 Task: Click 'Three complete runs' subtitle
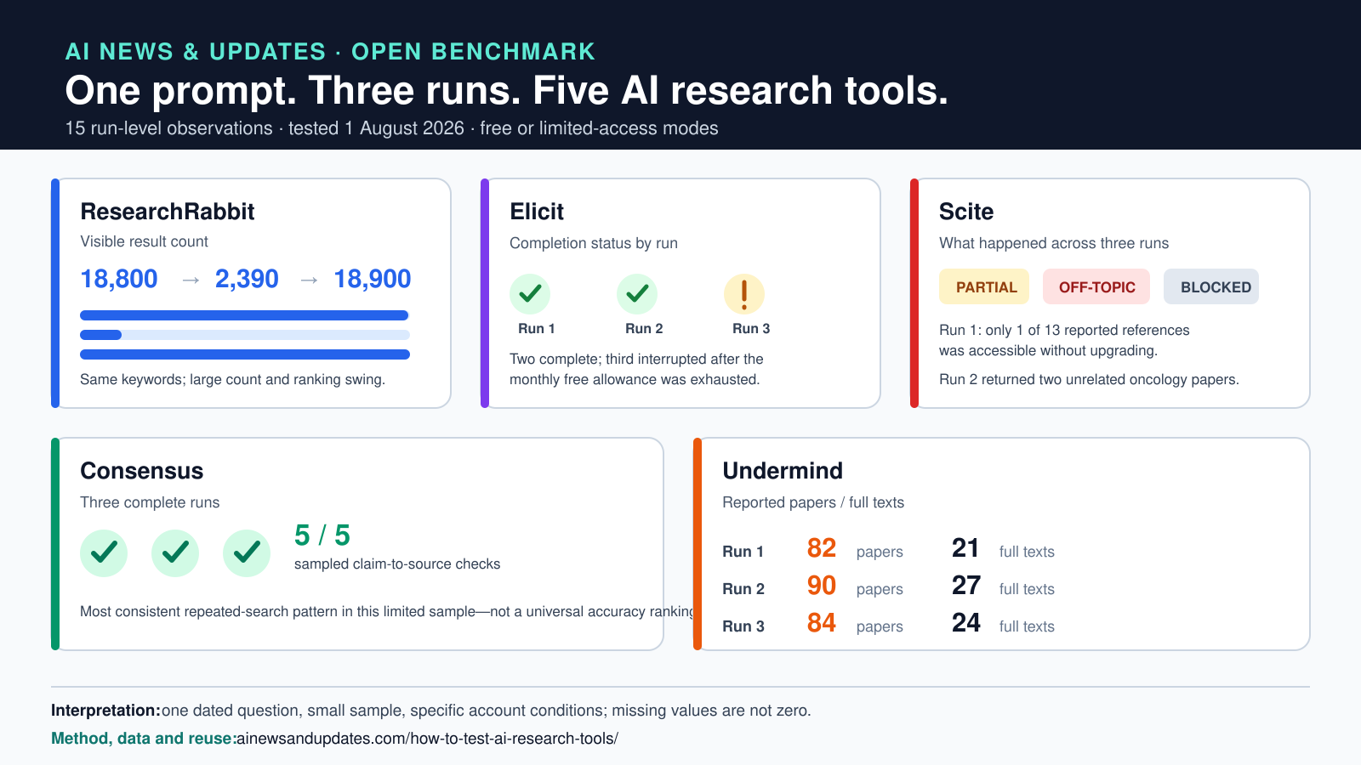coord(150,502)
